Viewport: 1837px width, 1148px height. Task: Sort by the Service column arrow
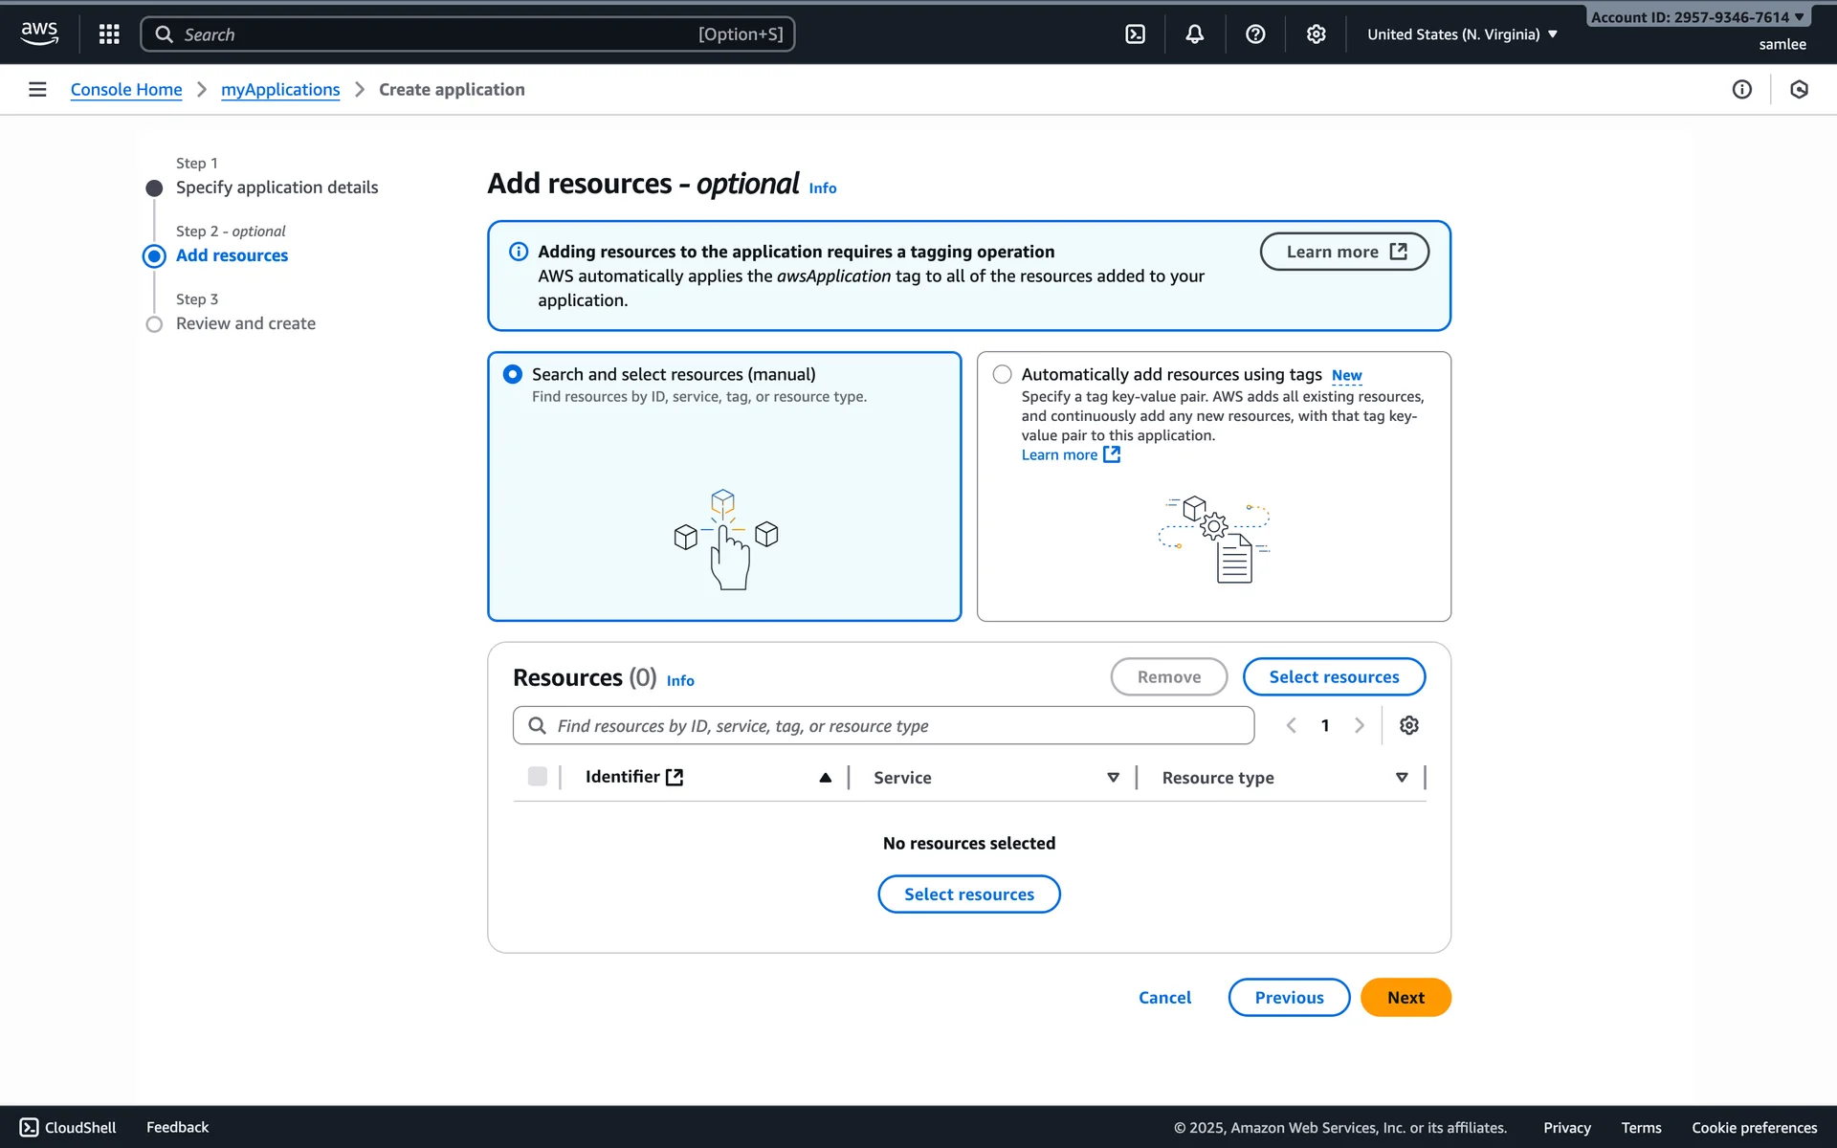pos(1113,778)
